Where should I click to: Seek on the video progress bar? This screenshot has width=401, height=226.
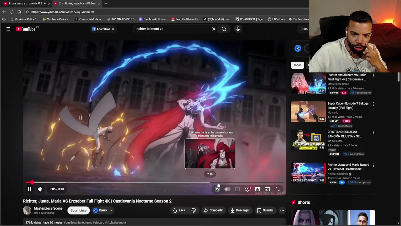154,182
